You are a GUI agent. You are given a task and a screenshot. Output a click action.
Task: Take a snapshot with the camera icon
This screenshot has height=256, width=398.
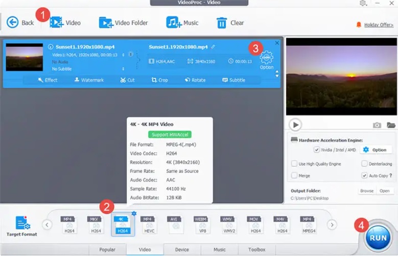point(377,125)
